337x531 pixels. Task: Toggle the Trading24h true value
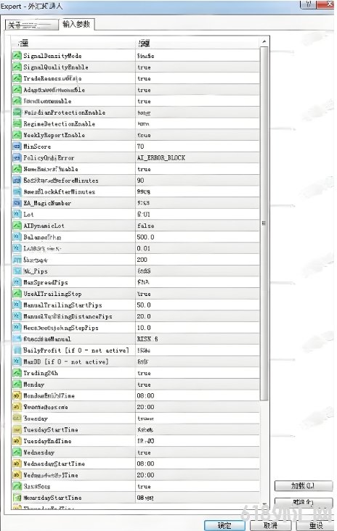click(x=198, y=373)
